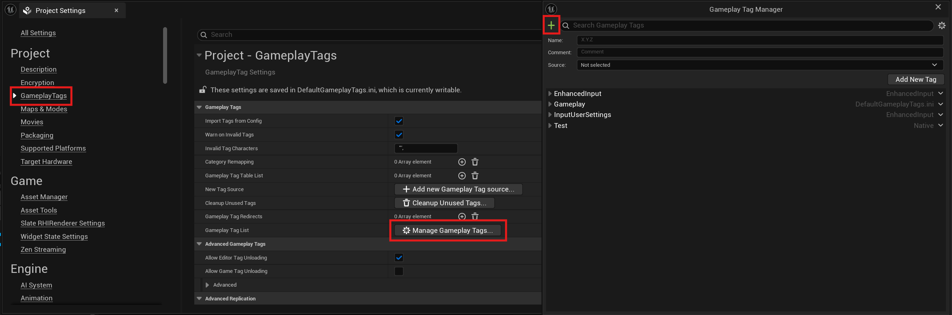Open the Encryption settings page

[x=37, y=83]
